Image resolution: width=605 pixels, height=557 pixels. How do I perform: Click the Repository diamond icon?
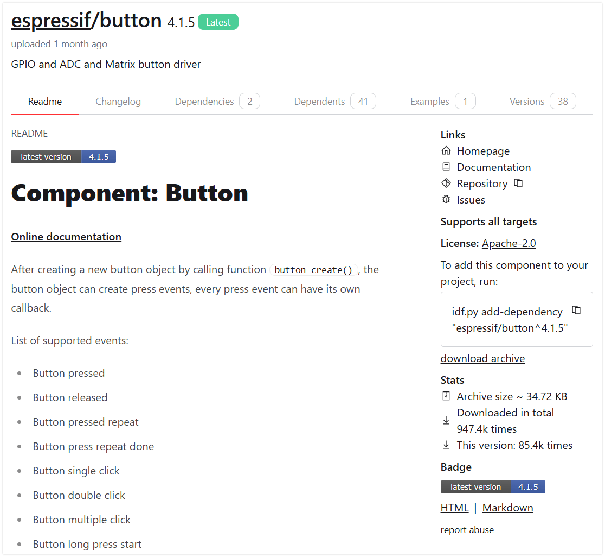tap(446, 183)
